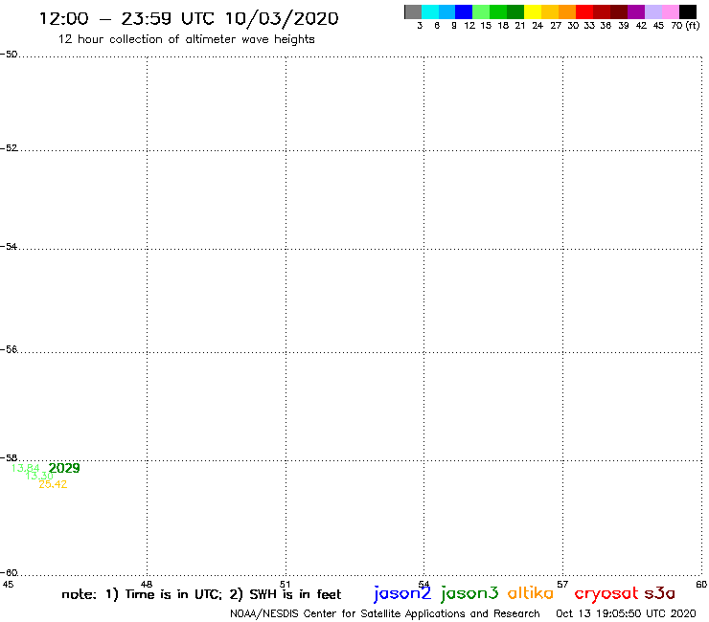Click the title '12:00 – 23:59 UTC 10/03/2020'

[x=189, y=18]
